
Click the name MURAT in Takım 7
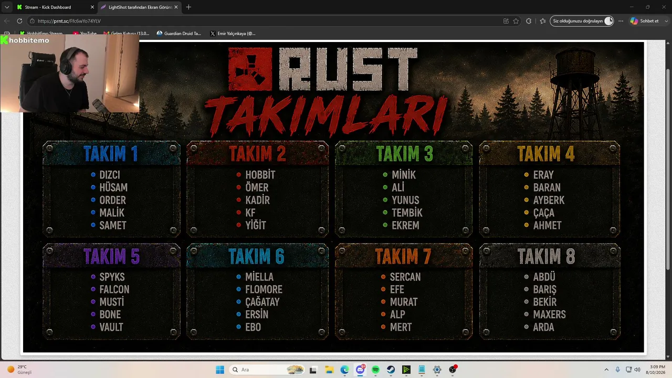(404, 302)
